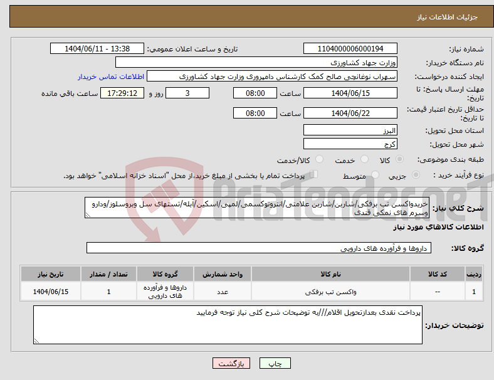Click the عدد unit cell in table
The width and height of the screenshot is (494, 380).
tap(223, 292)
